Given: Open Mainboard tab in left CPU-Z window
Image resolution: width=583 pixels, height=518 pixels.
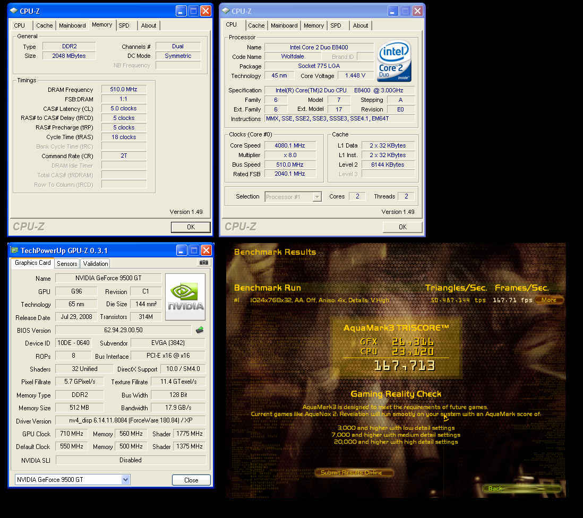Looking at the screenshot, I should (72, 25).
